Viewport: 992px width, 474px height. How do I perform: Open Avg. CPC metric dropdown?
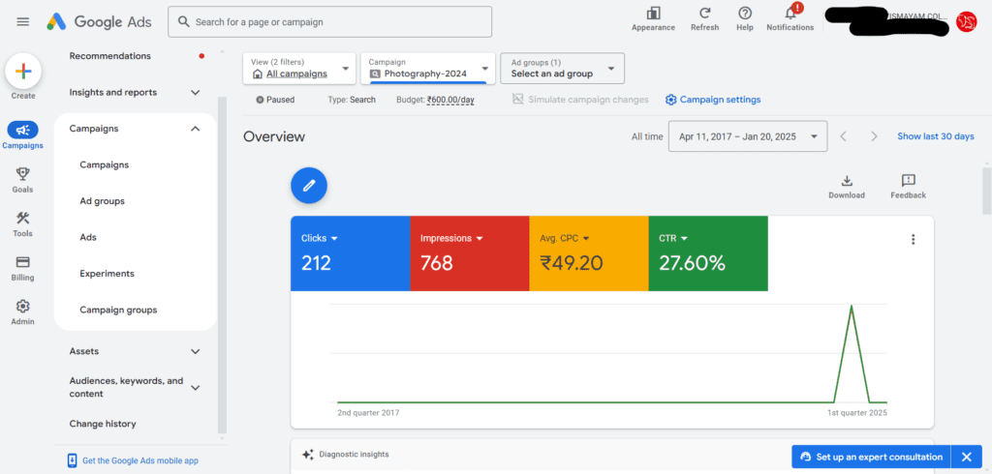click(565, 238)
